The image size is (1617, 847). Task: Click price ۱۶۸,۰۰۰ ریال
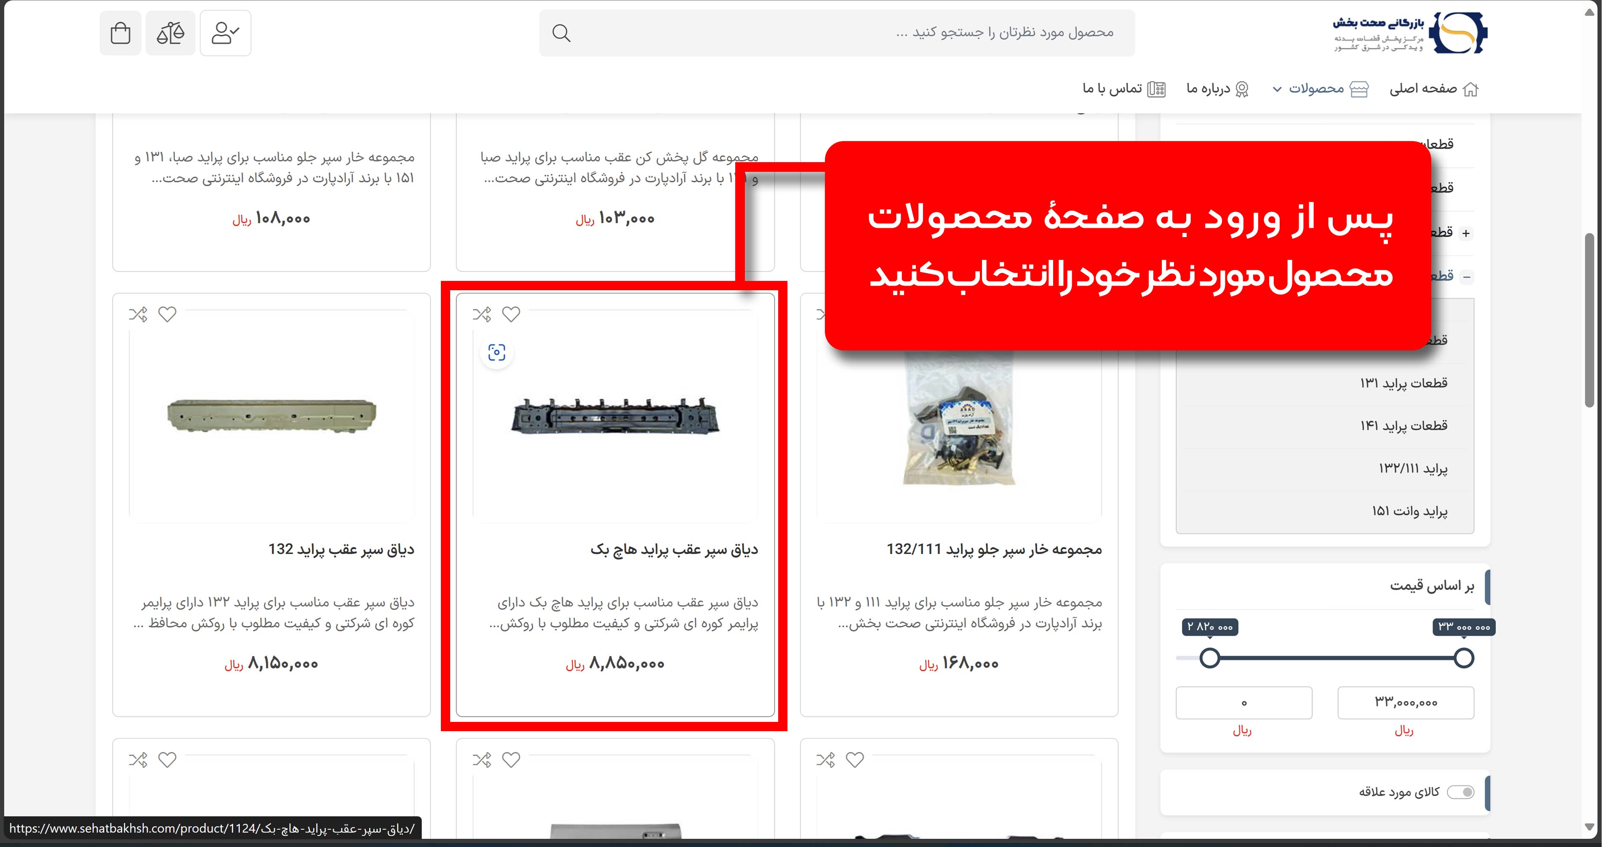tap(958, 664)
